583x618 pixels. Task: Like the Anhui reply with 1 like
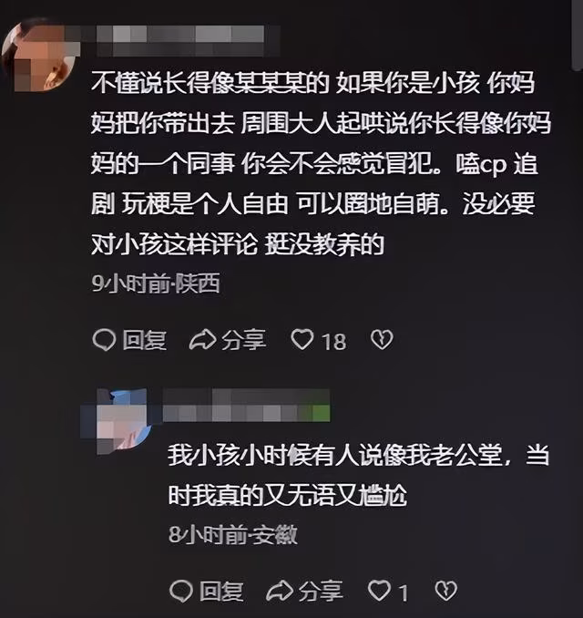click(x=379, y=591)
